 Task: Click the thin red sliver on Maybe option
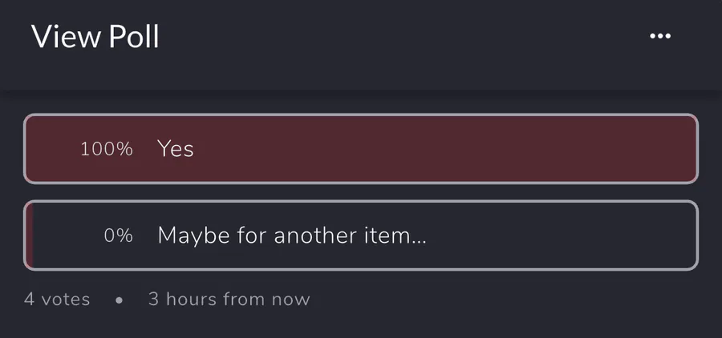(29, 235)
